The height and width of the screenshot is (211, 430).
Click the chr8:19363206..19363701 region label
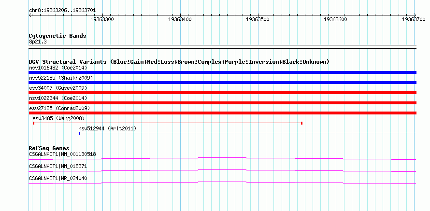pos(62,11)
